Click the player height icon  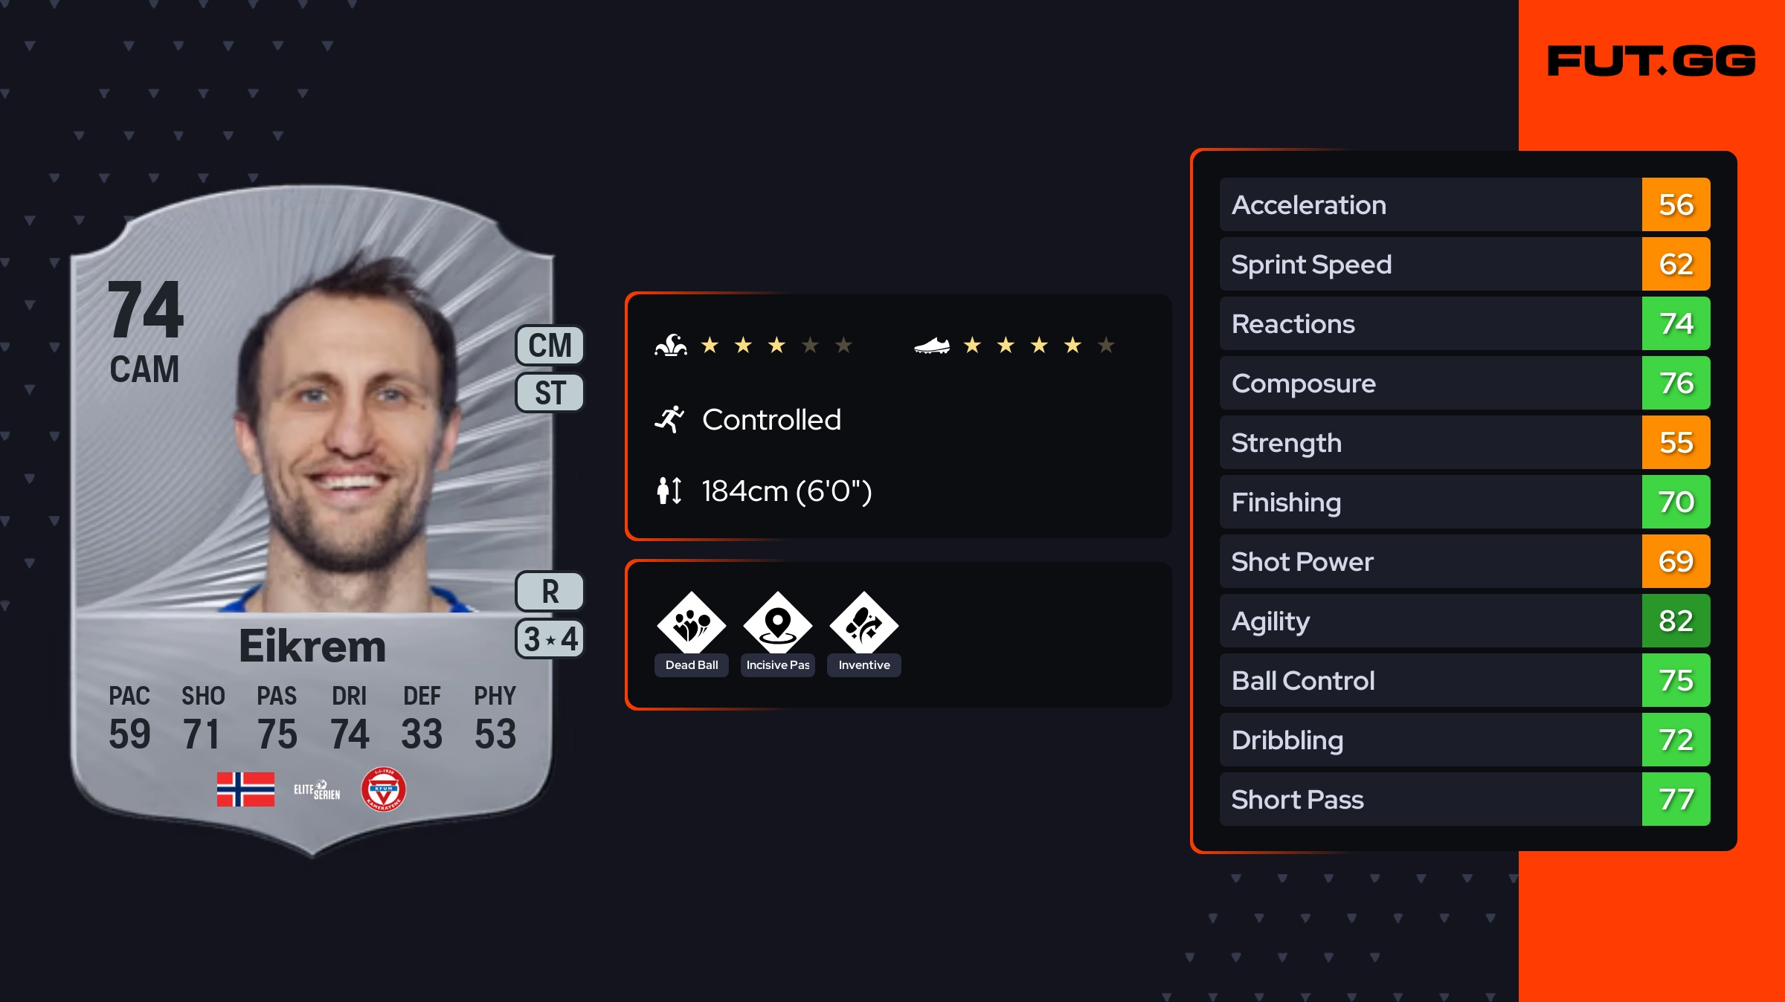click(669, 491)
